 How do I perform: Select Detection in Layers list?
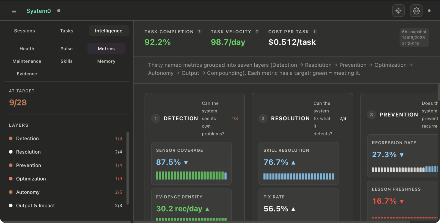[x=65, y=138]
